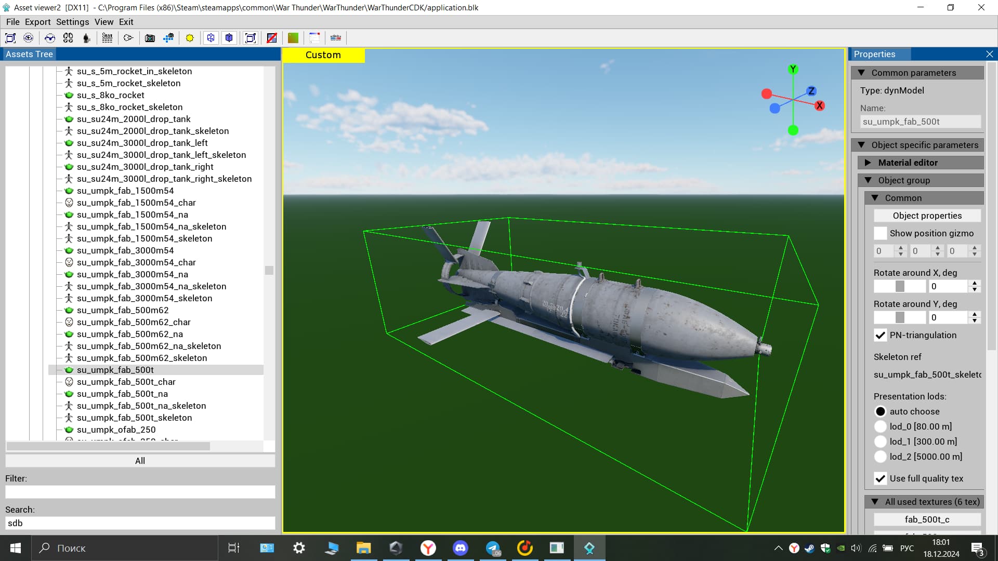Open Discord from the taskbar
Screen dimensions: 998x561
point(461,548)
